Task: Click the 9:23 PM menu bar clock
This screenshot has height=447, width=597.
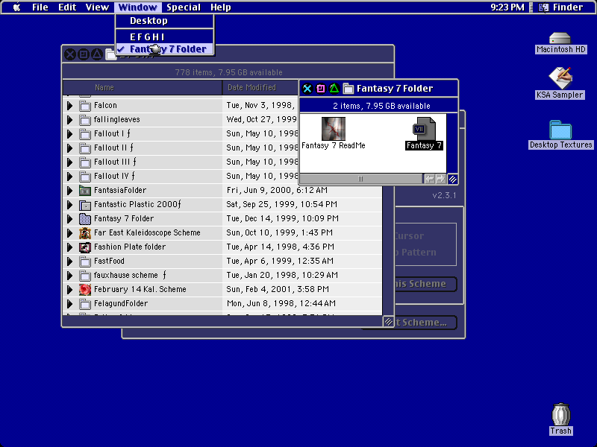Action: coord(507,7)
